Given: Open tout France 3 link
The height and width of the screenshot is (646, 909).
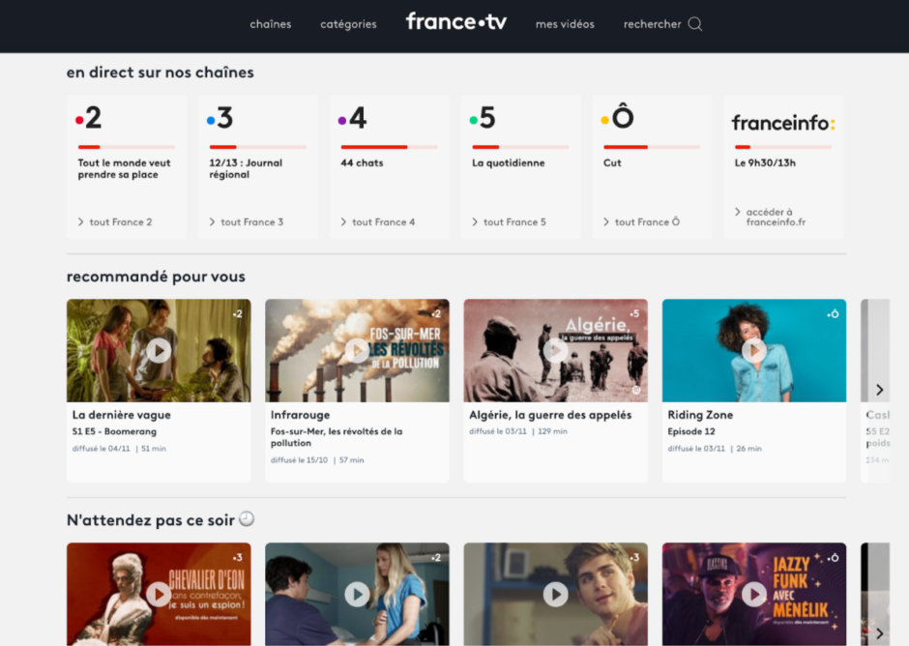Looking at the screenshot, I should 247,221.
